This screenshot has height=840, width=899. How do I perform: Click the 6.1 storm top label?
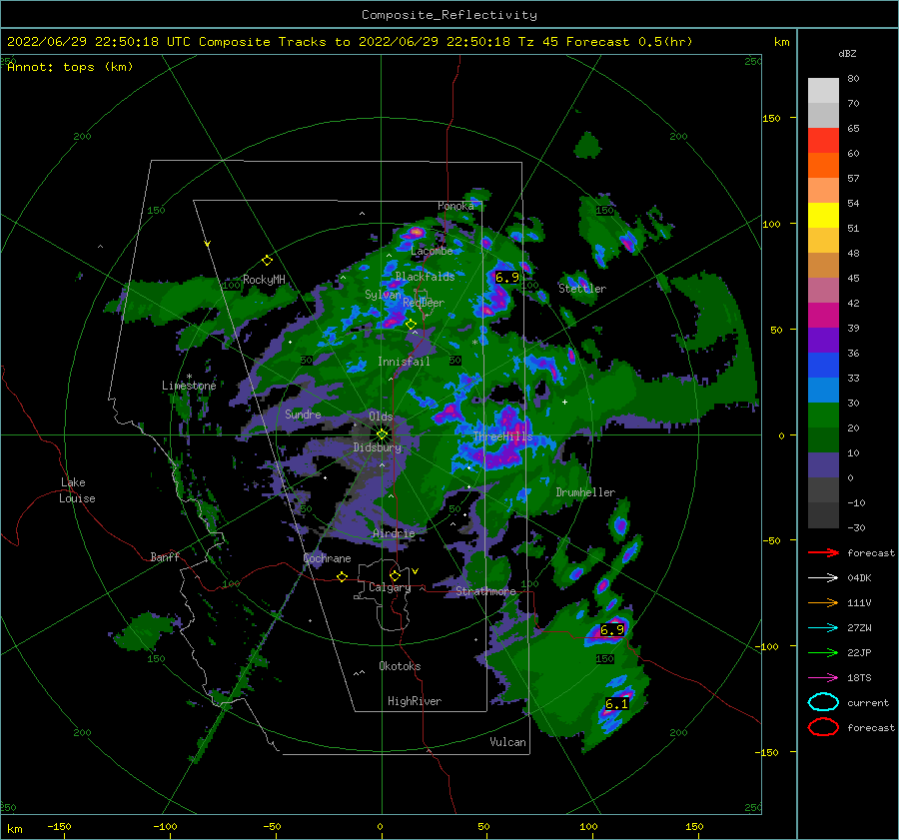617,703
